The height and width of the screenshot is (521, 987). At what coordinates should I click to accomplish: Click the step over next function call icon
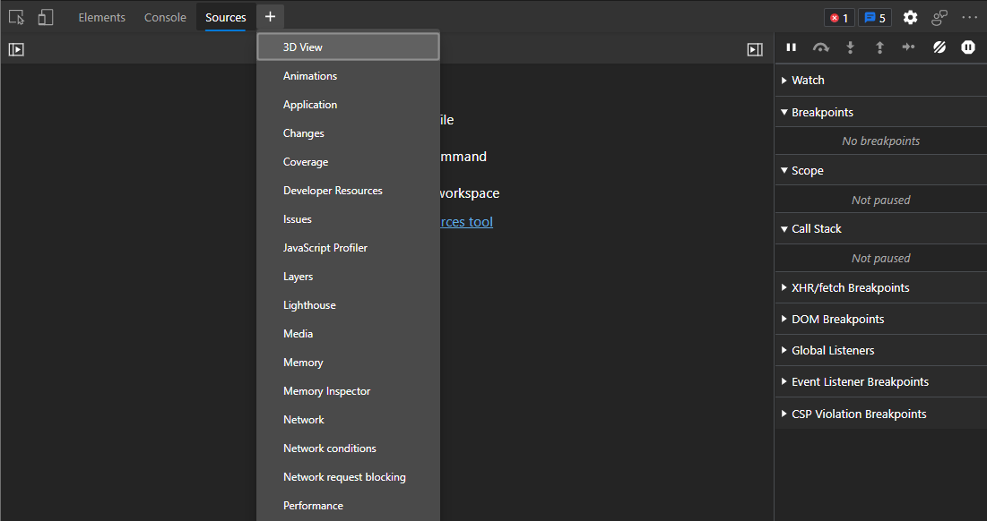point(820,47)
